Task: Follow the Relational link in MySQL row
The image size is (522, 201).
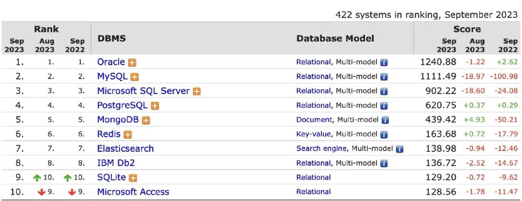Action: [313, 77]
